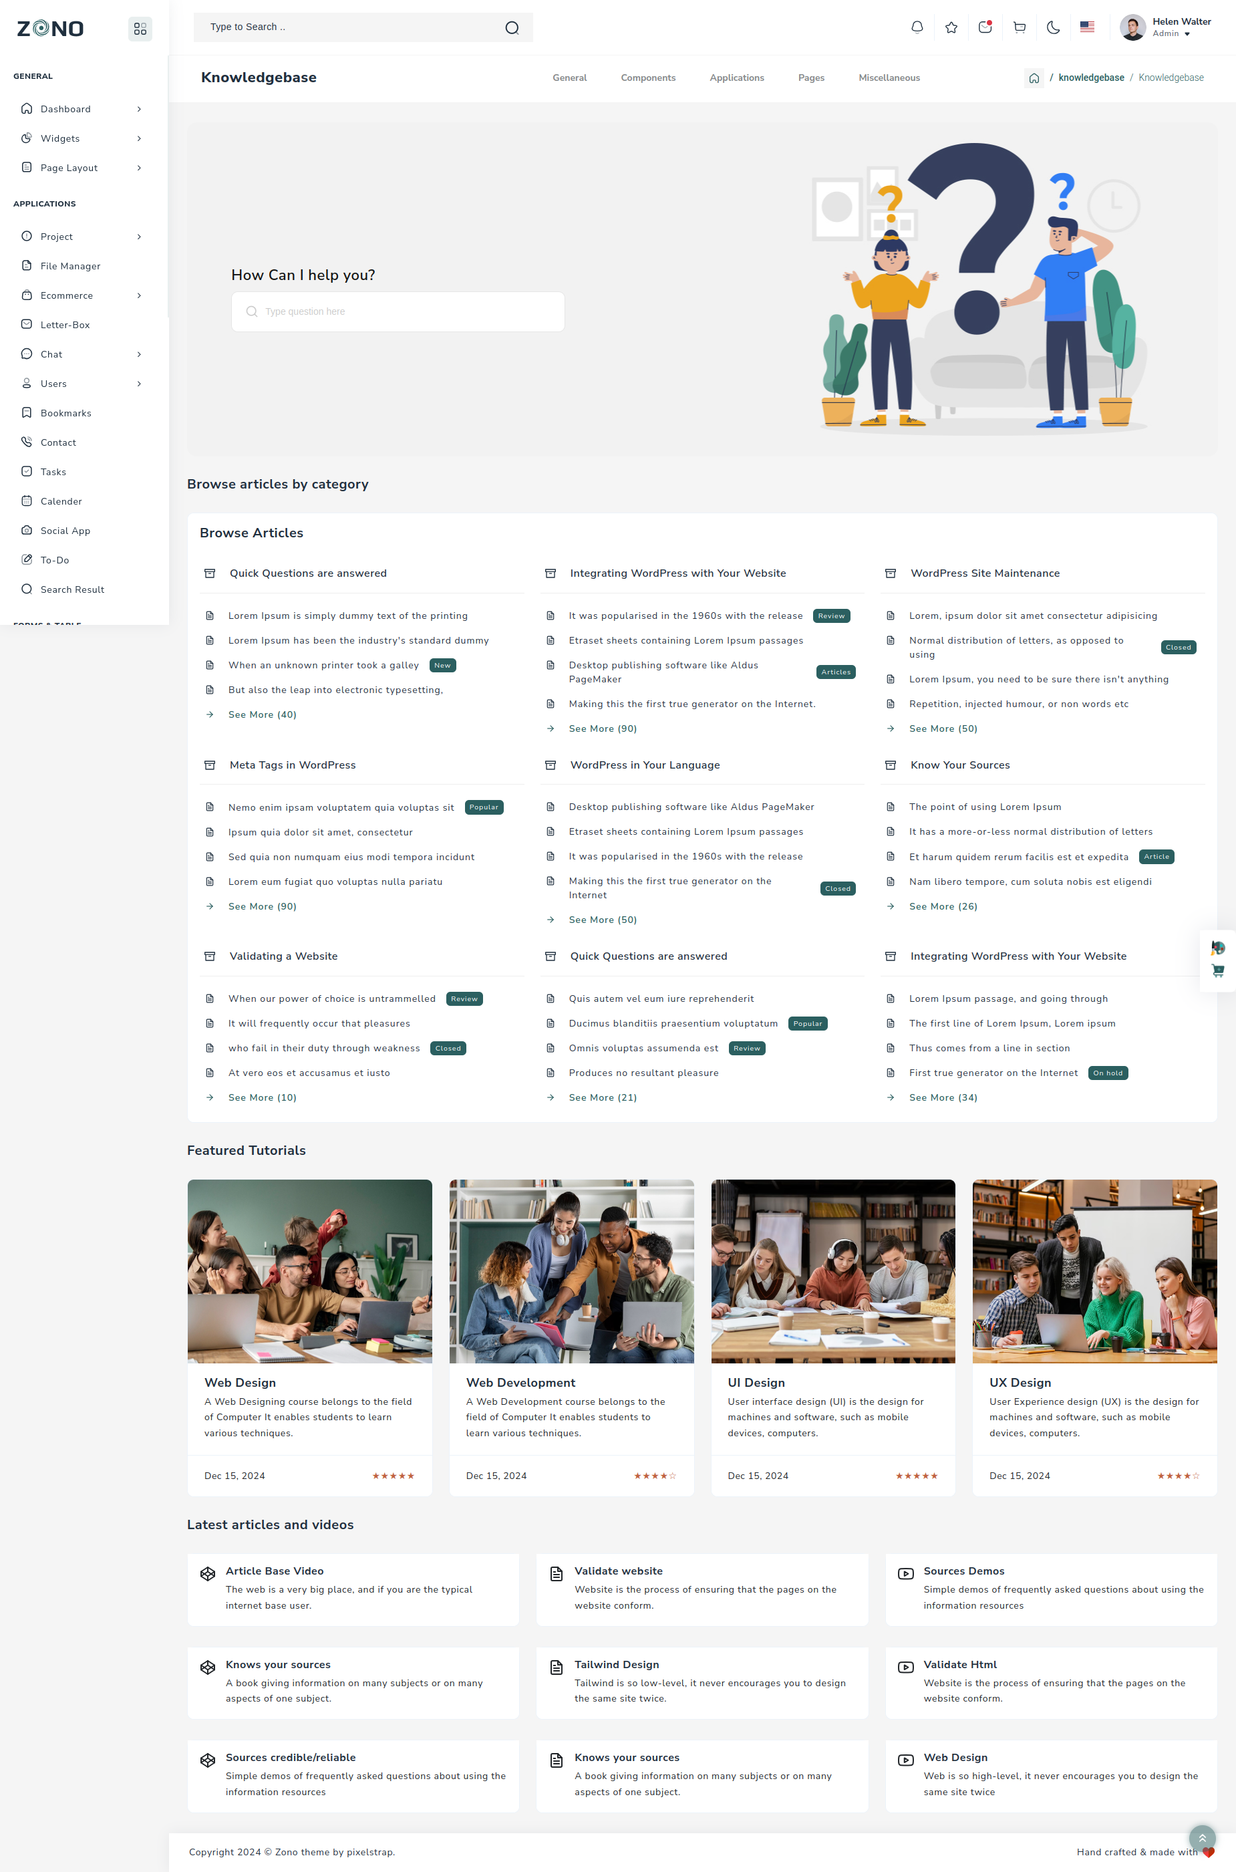The height and width of the screenshot is (1872, 1236).
Task: Open bookmarks star icon in header
Action: tap(951, 27)
